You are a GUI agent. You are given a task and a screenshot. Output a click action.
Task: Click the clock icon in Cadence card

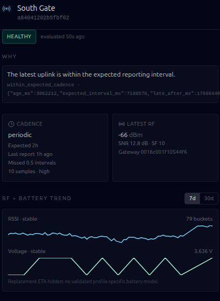pyautogui.click(x=11, y=124)
